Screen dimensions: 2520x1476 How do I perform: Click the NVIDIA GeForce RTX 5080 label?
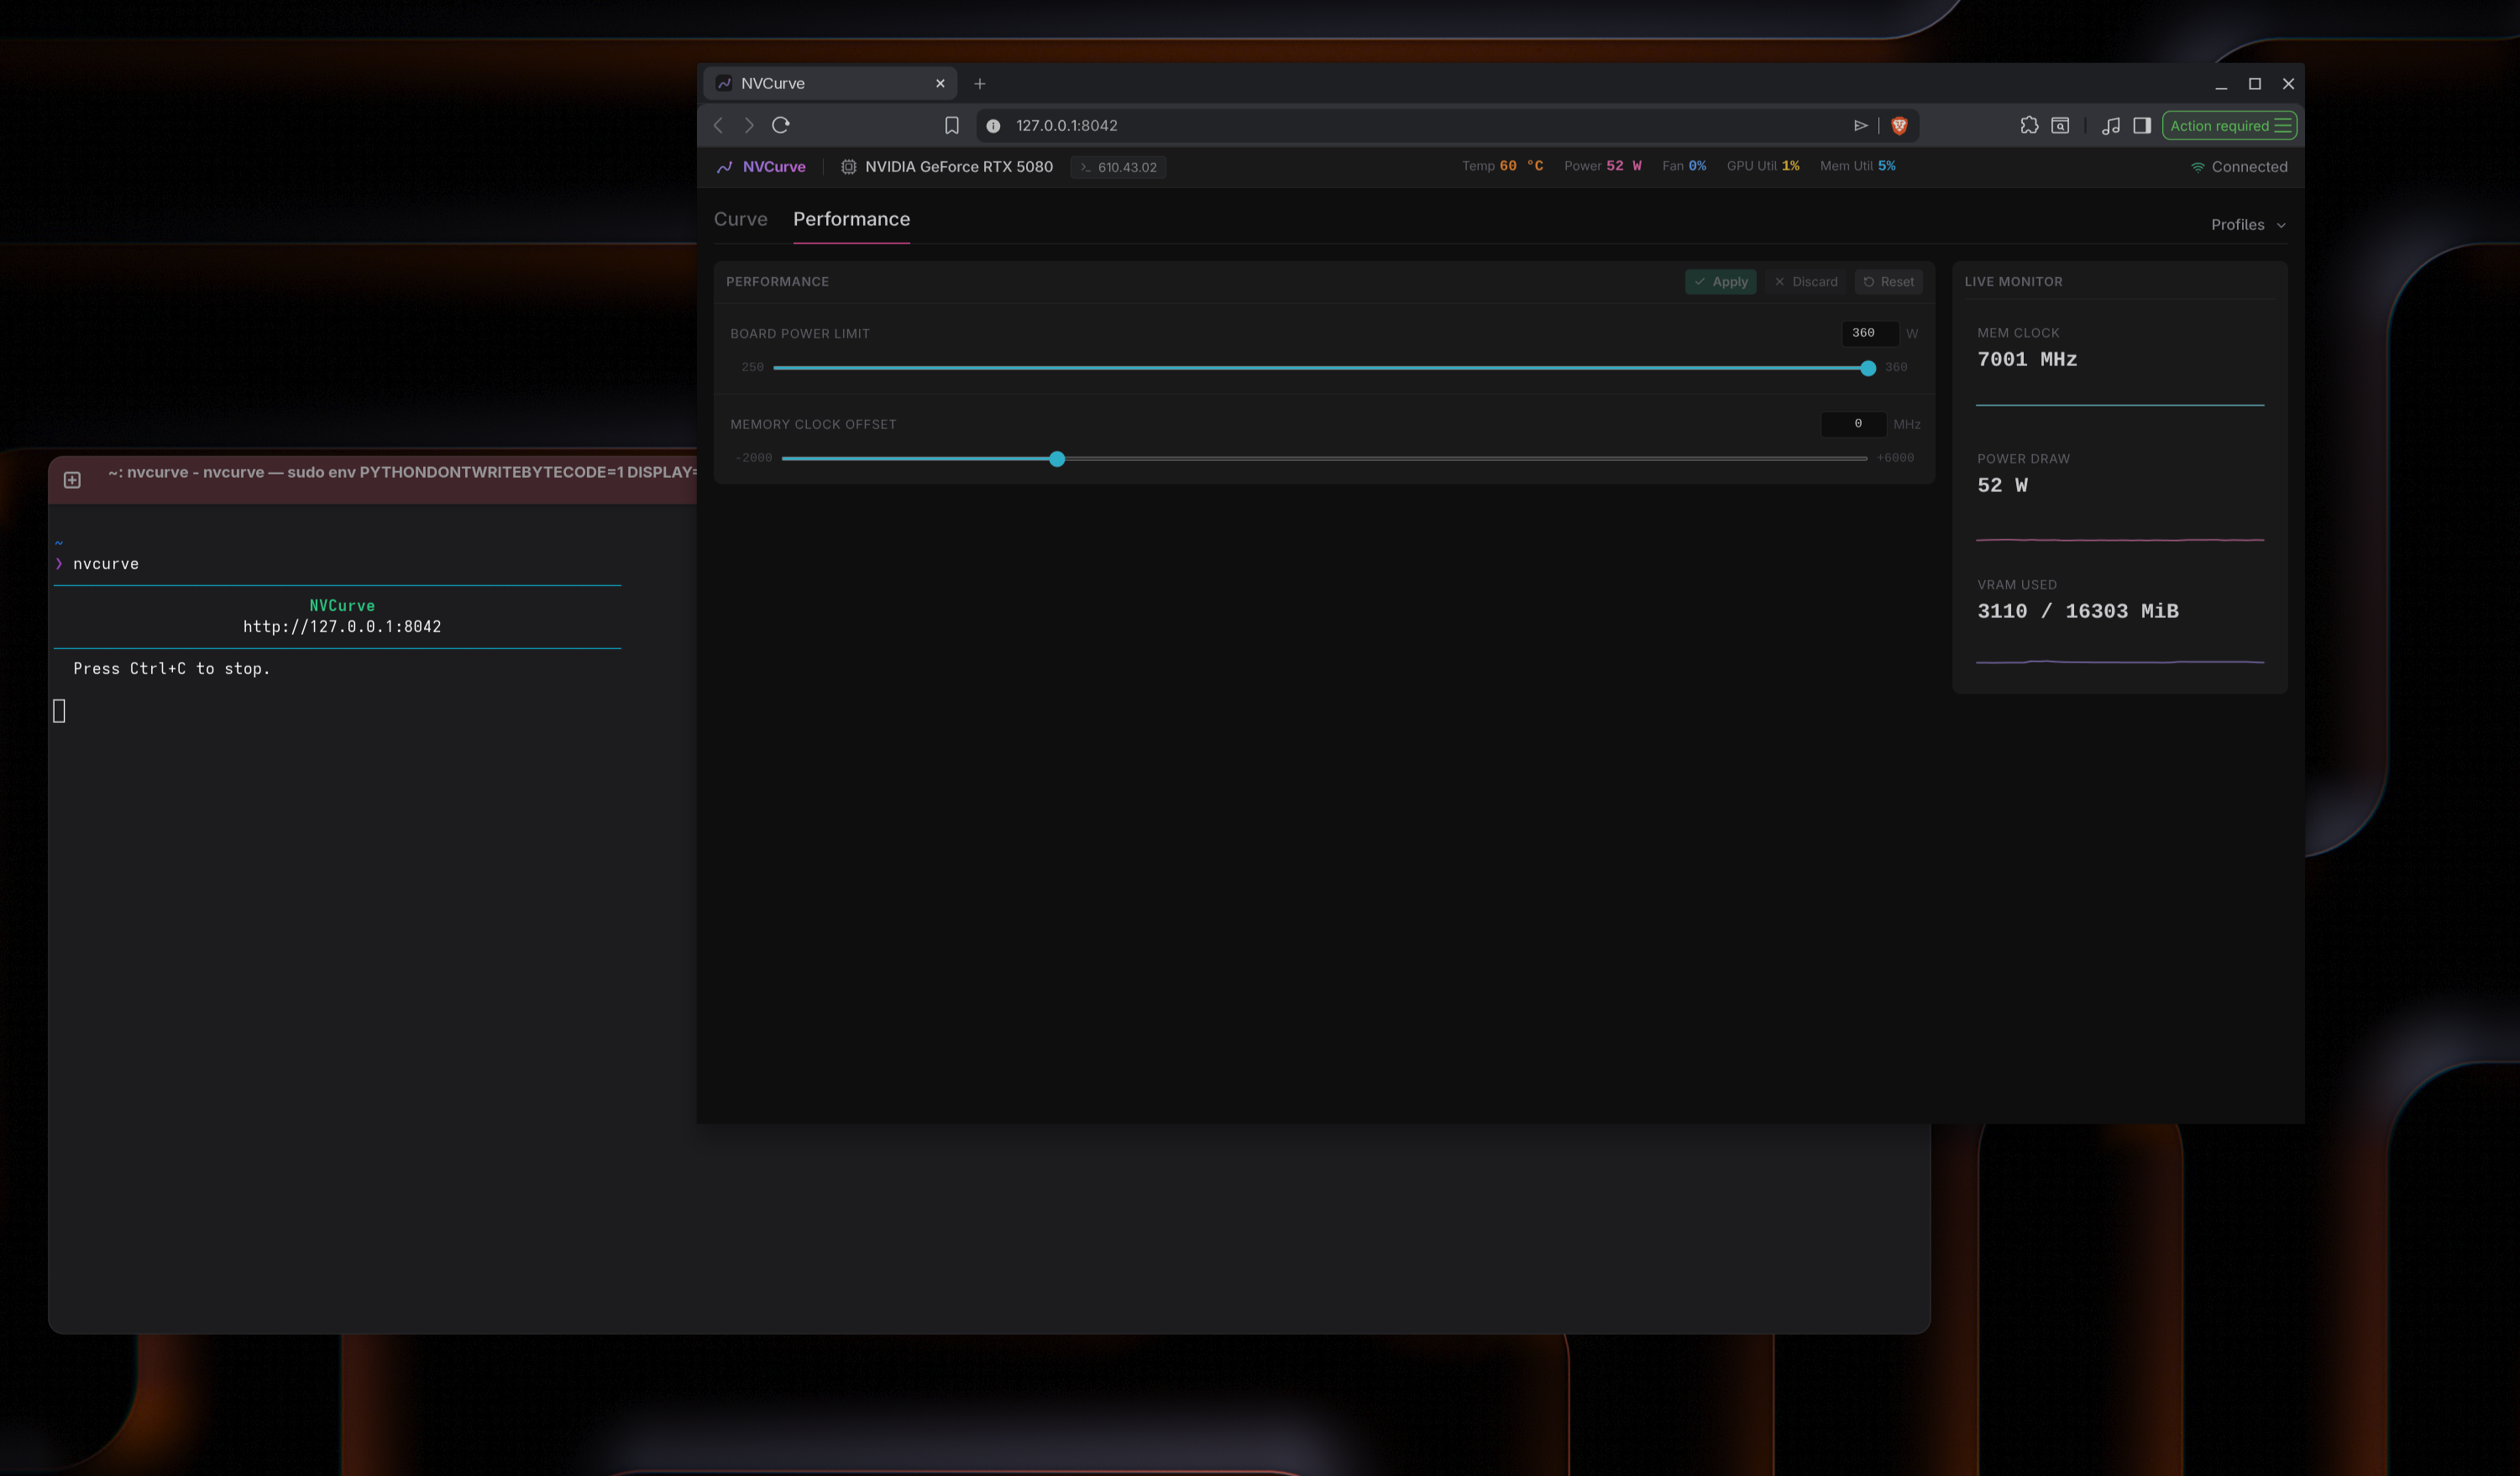[959, 167]
